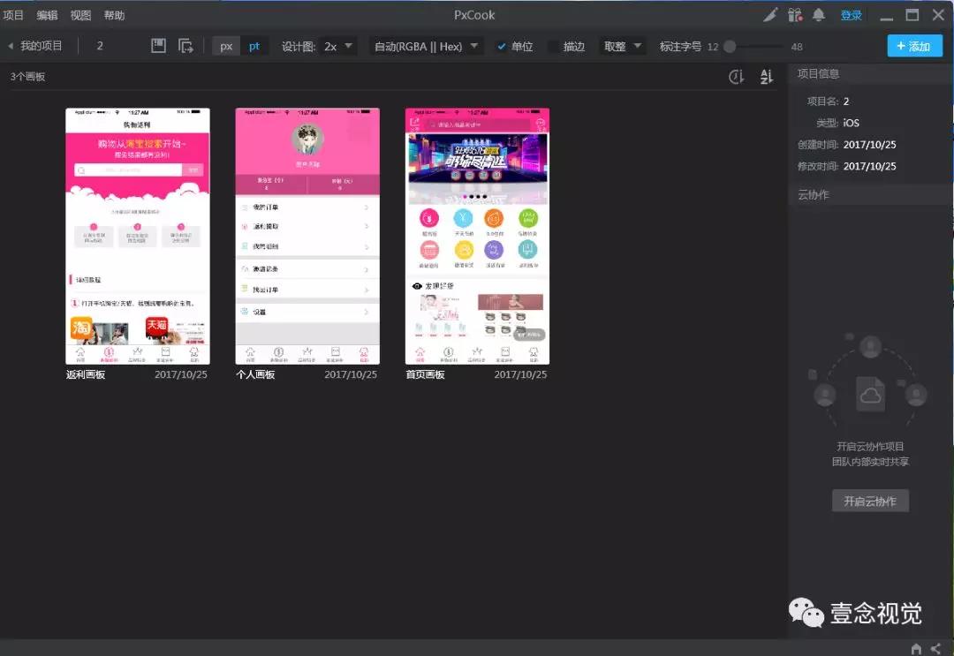
Task: Click the 开启云协作 button
Action: click(870, 501)
